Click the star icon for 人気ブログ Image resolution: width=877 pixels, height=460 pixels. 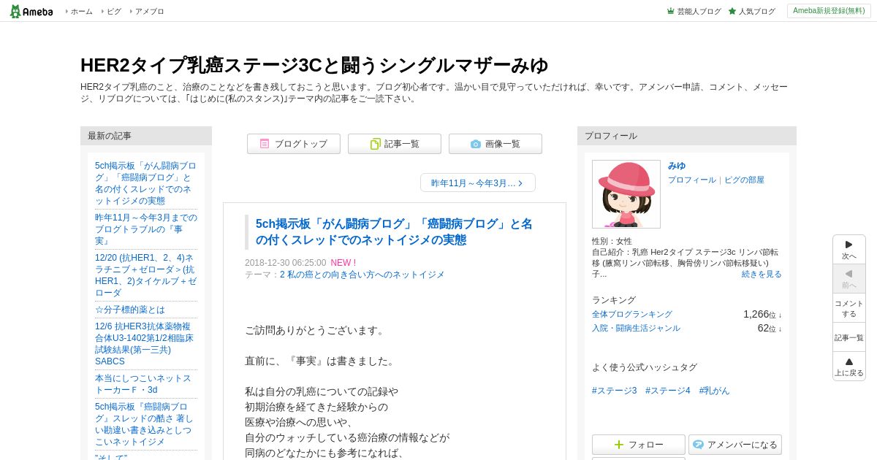point(732,11)
